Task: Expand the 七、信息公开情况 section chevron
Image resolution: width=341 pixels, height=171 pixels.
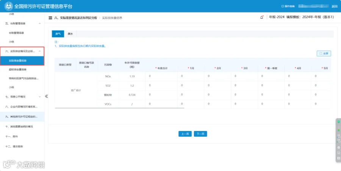Action: pyautogui.click(x=39, y=97)
